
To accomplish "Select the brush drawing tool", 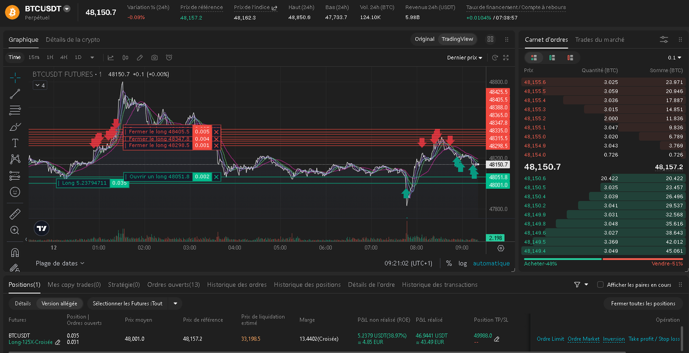I will click(x=15, y=126).
